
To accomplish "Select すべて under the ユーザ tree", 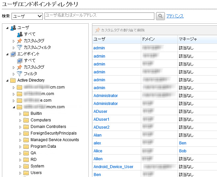I will tap(30, 34).
